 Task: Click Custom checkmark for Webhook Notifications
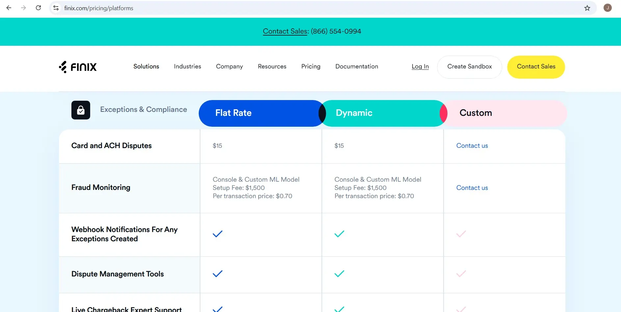tap(461, 234)
